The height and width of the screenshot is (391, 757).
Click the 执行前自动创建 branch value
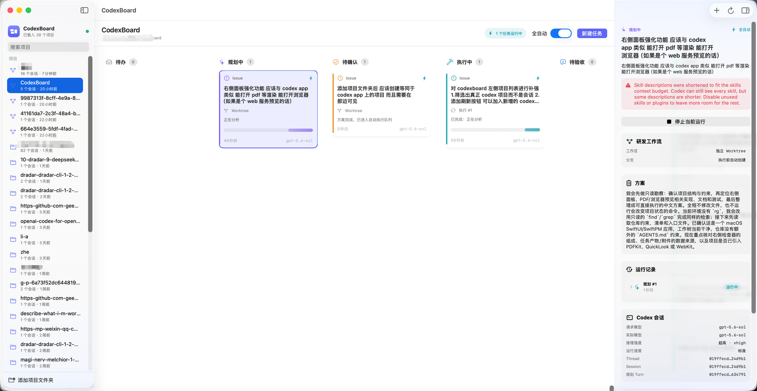click(x=732, y=160)
